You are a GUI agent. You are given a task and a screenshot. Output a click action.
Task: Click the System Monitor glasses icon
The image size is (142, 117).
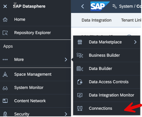pos(5,88)
